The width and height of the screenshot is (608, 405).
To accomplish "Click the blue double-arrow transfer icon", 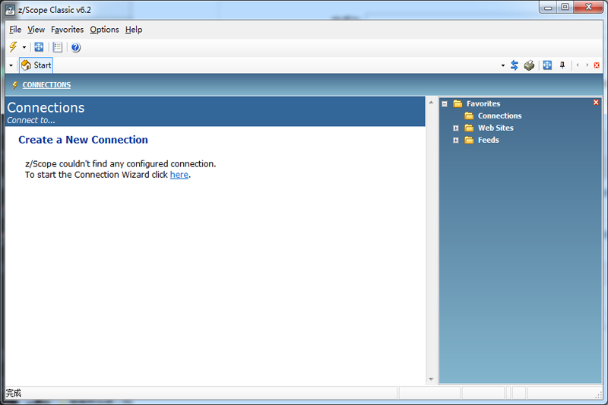I will pyautogui.click(x=515, y=65).
